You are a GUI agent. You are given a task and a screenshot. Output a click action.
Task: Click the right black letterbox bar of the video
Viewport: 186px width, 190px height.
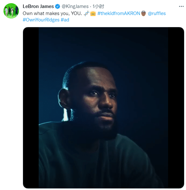point(176,107)
